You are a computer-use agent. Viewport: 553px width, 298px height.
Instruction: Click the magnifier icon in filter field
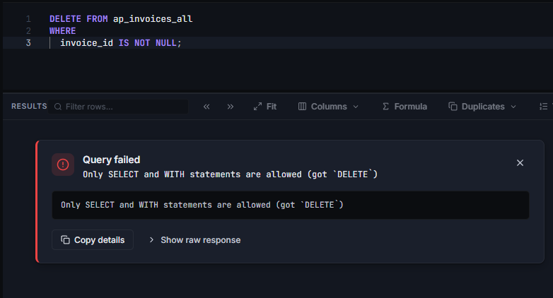58,107
